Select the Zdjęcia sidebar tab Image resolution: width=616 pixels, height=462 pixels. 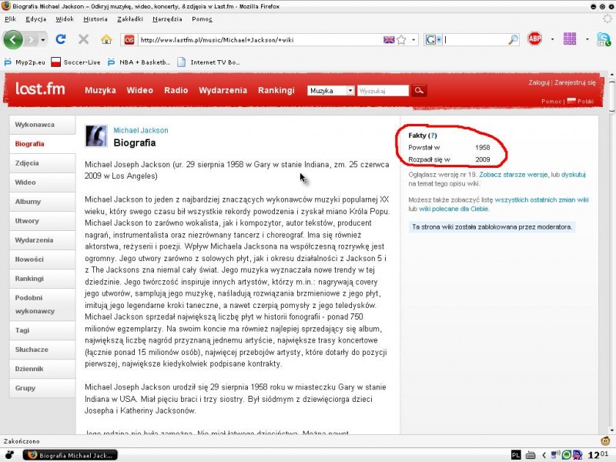click(x=27, y=163)
